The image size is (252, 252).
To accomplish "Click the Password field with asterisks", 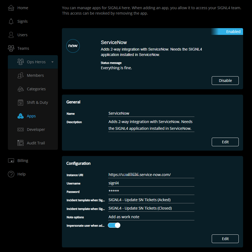I will click(x=151, y=192).
